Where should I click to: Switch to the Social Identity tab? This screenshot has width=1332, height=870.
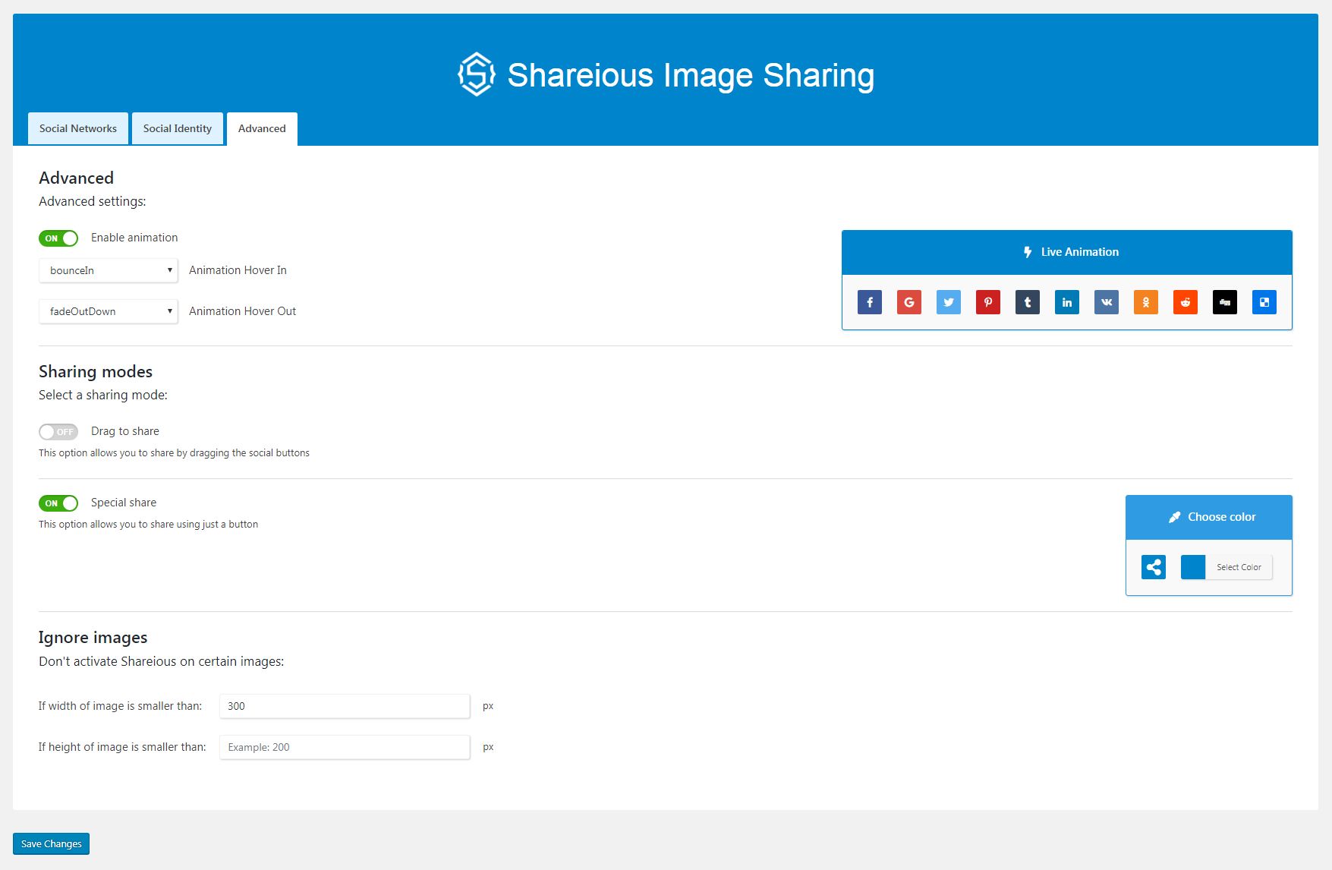click(x=178, y=128)
